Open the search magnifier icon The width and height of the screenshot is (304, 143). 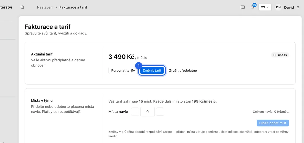[x=22, y=7]
